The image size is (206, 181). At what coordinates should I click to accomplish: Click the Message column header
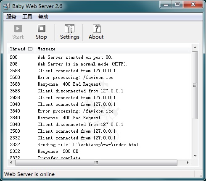[113, 49]
